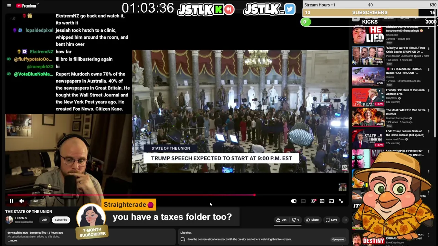Image resolution: width=438 pixels, height=246 pixels.
Task: Toggle subtitles/closed captions button
Action: tap(303, 201)
